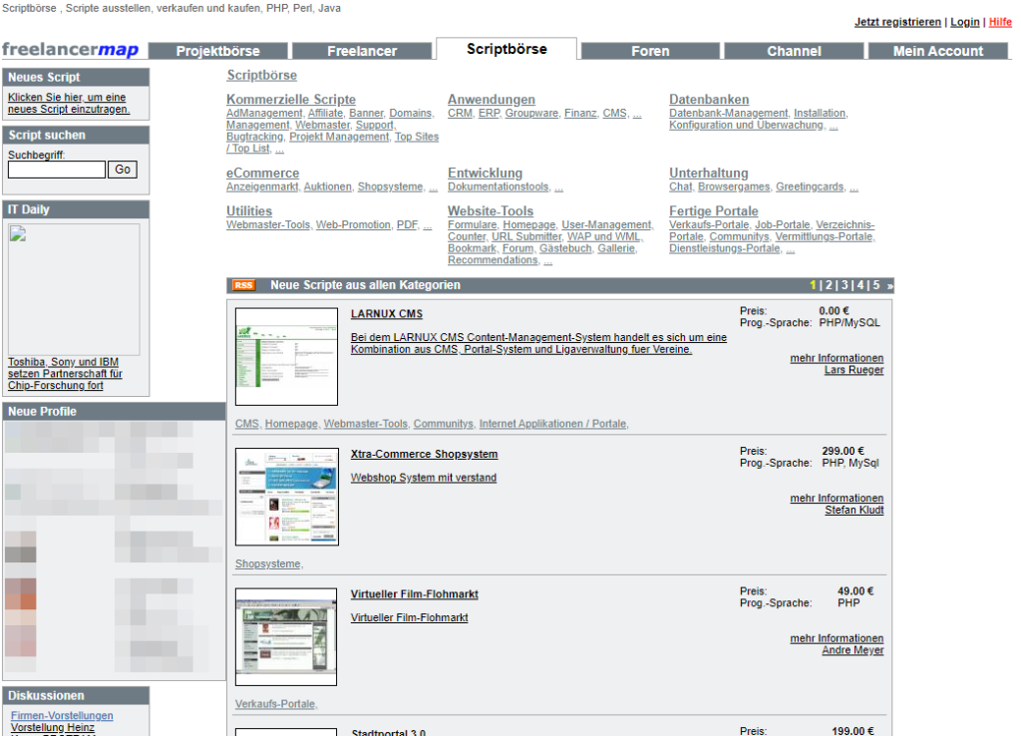Open the Xtra-Commerce Shopsystem thumbnail
Image resolution: width=1021 pixels, height=736 pixels.
click(286, 497)
